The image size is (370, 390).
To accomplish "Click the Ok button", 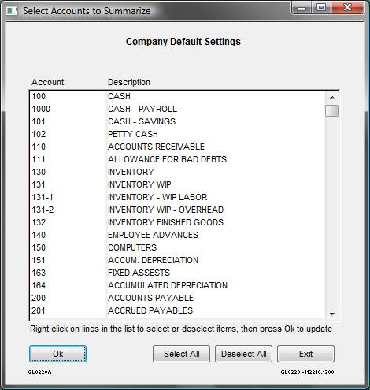I will pyautogui.click(x=57, y=354).
